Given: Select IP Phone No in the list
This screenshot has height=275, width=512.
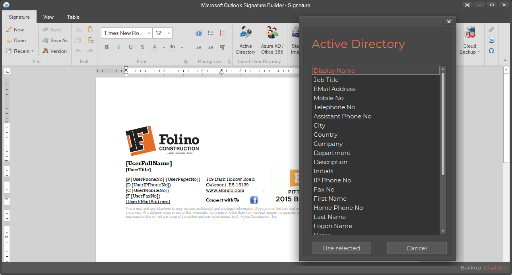Looking at the screenshot, I should (376, 180).
